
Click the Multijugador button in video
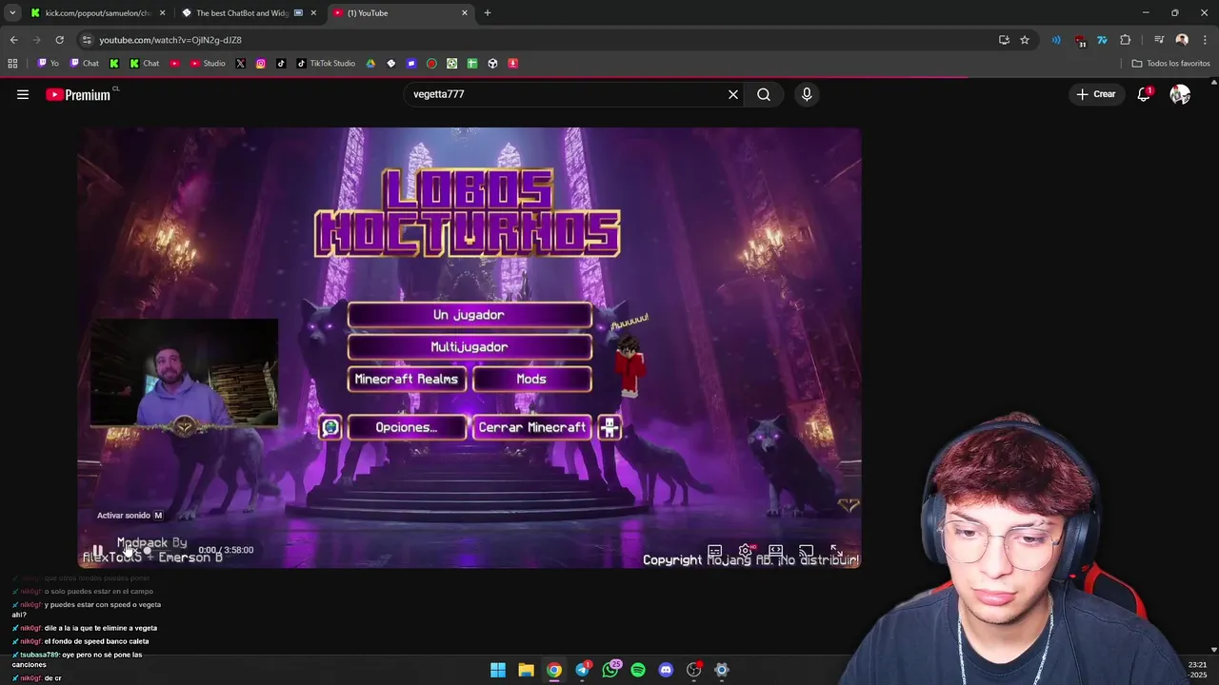(470, 347)
